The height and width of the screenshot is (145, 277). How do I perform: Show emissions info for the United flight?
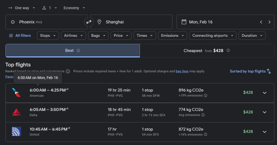(205, 135)
